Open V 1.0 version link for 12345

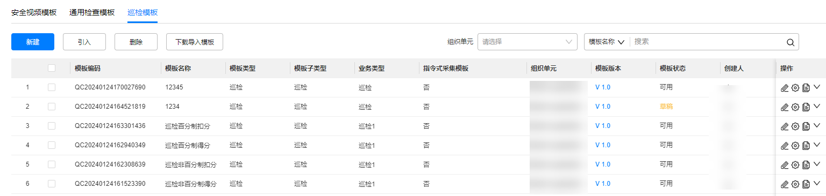coord(603,87)
